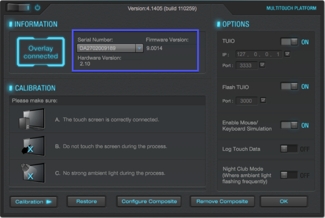Click the no ambient light lamp icon
This screenshot has height=218, width=325.
(x=32, y=173)
